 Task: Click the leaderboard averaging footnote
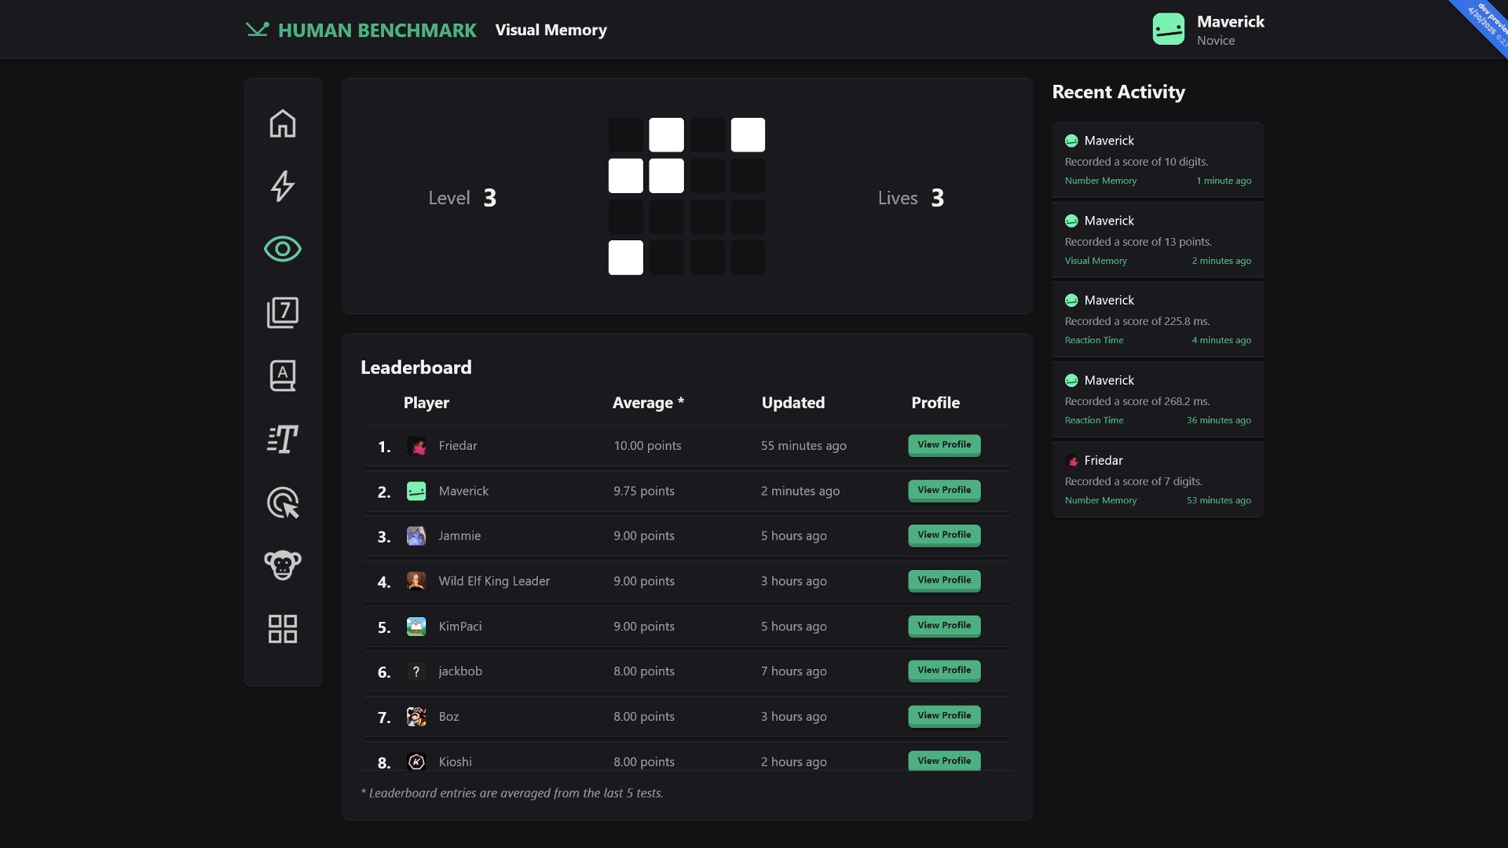coord(512,793)
